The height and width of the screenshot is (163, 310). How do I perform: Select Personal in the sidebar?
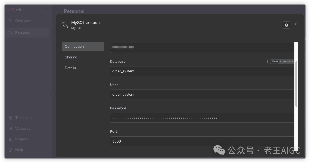click(27, 32)
